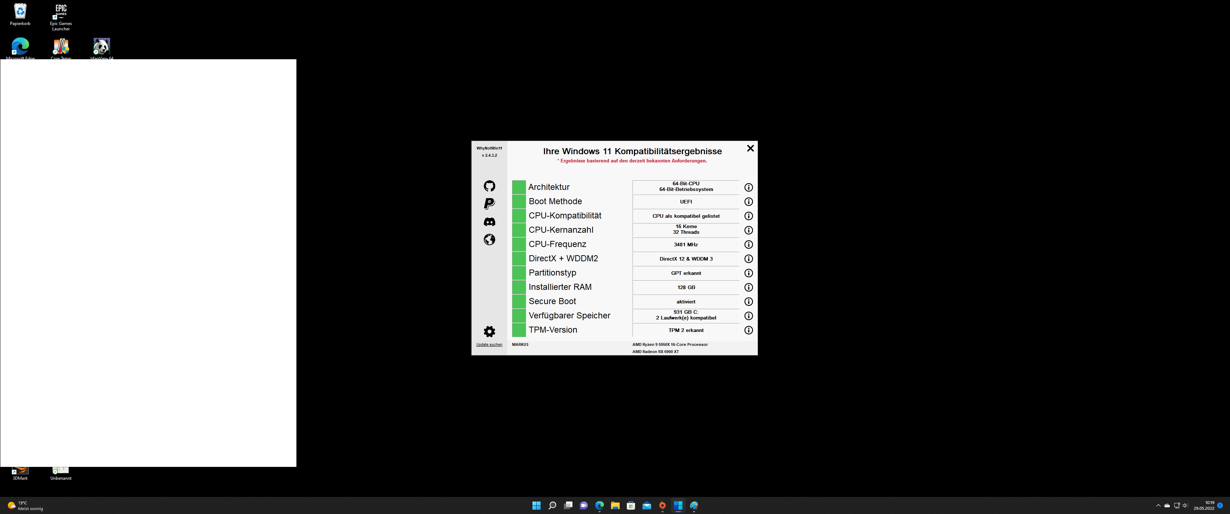Click the 'Update suchen' link

click(489, 344)
